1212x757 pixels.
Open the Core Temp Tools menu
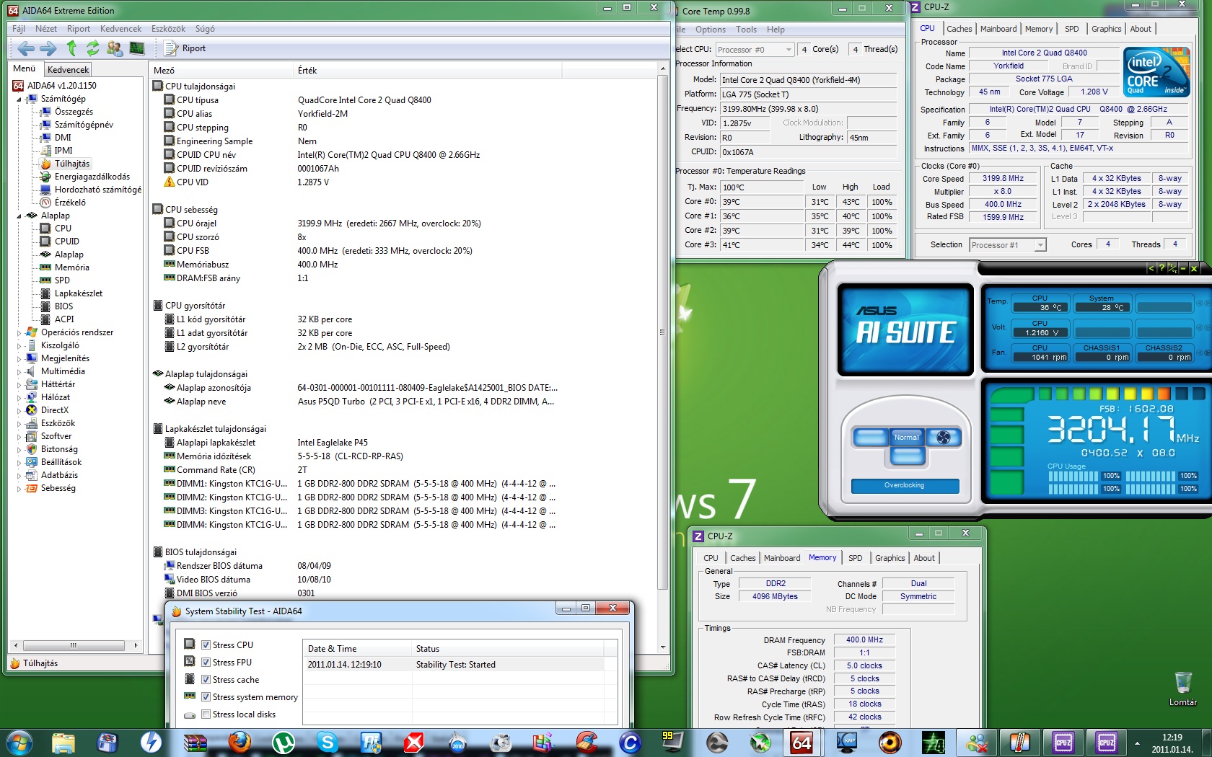point(746,30)
